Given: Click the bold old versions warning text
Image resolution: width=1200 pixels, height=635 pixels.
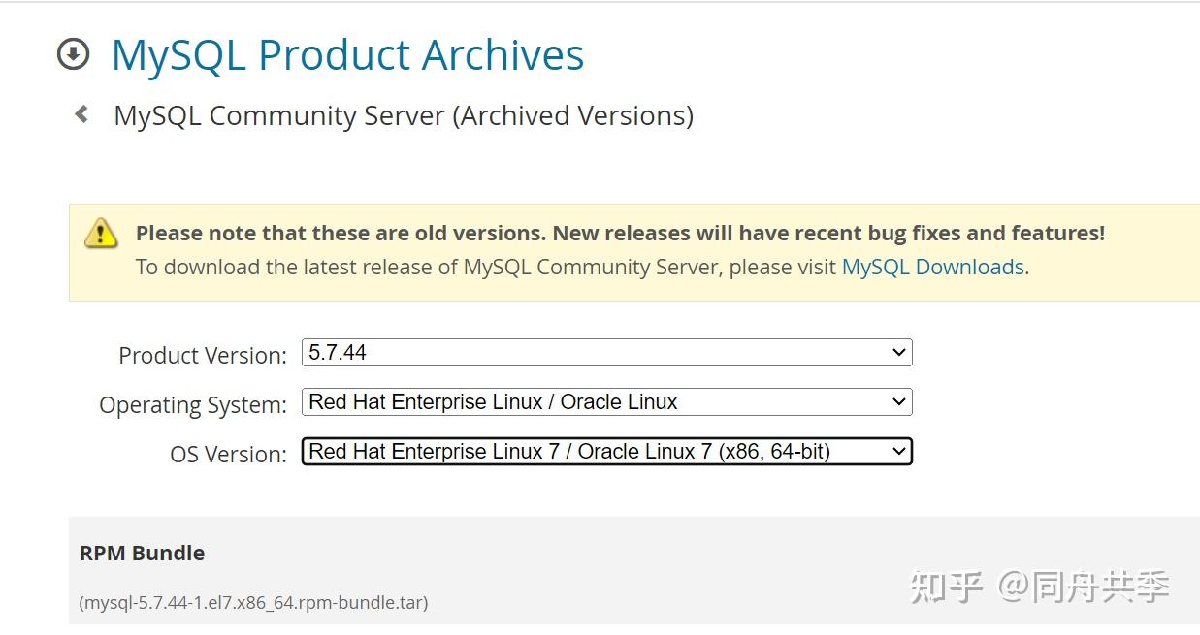Looking at the screenshot, I should [x=620, y=233].
